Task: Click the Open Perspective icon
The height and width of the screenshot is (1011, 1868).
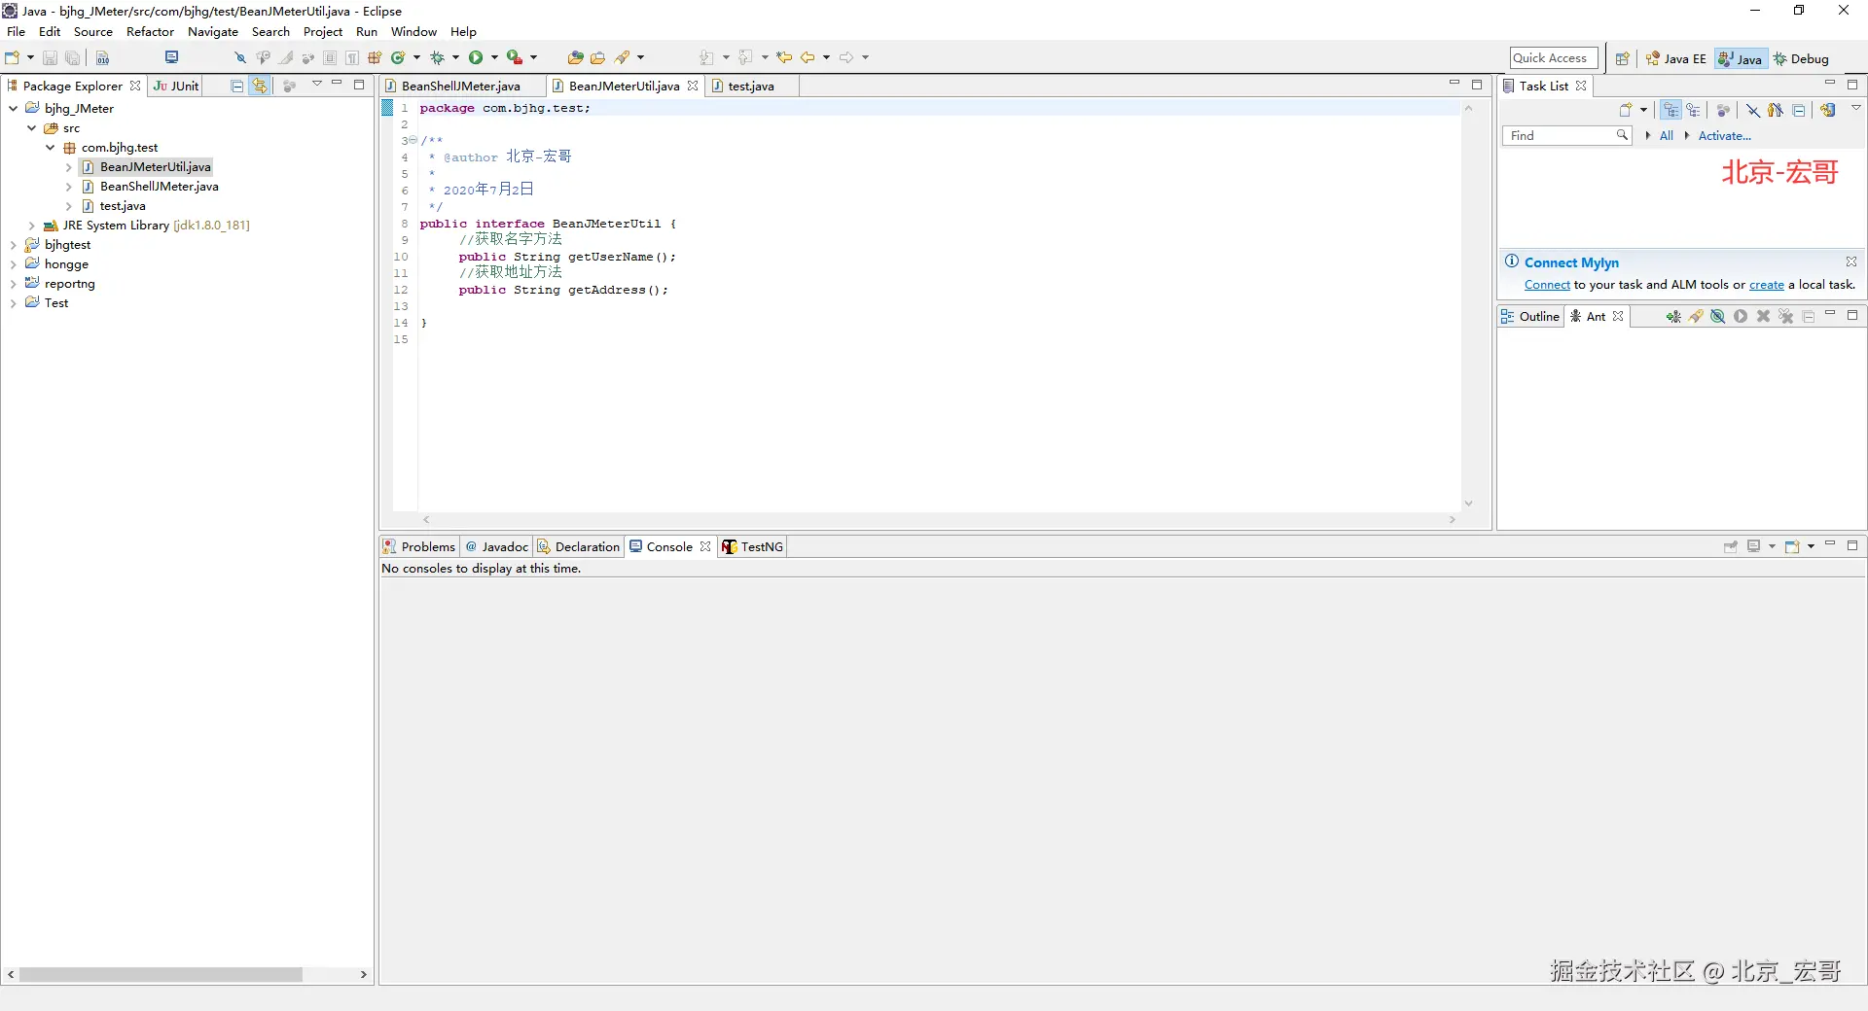Action: [1622, 58]
